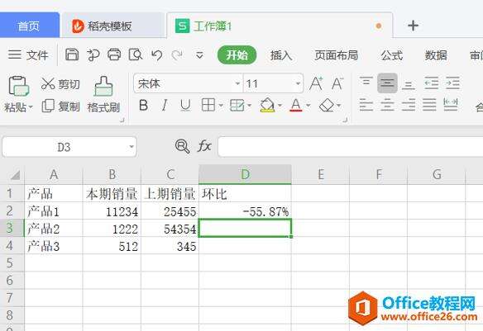Apply fill color bucket
The height and width of the screenshot is (331, 483).
click(267, 105)
